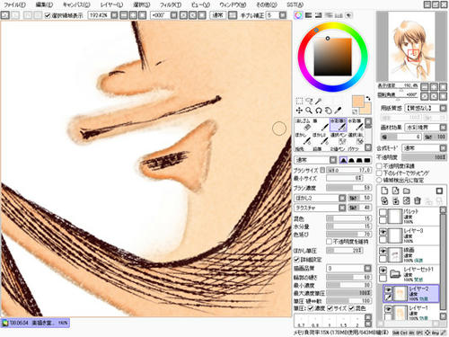Select the move tool

point(299,111)
